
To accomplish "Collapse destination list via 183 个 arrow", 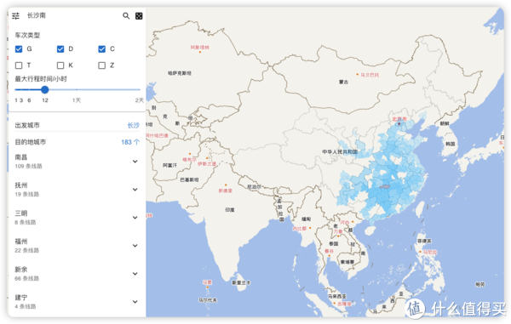I will (x=137, y=142).
